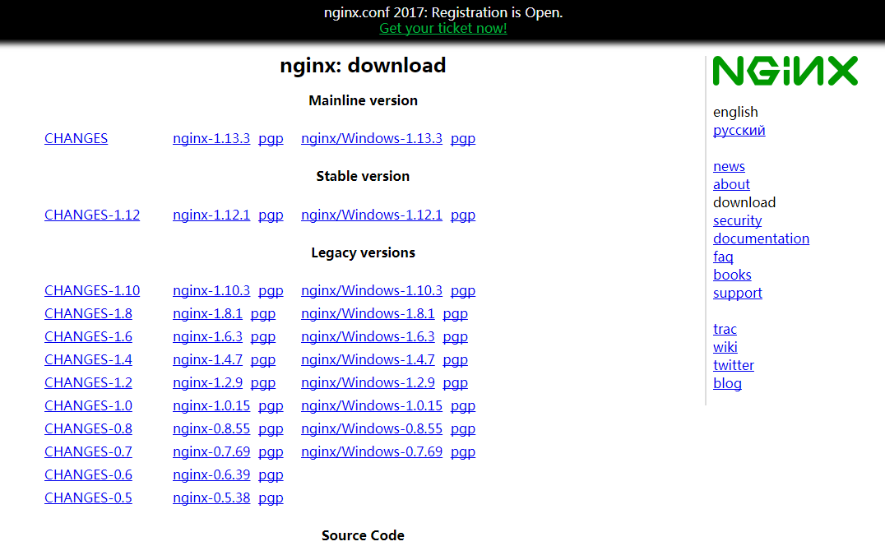Open the blog link
The image size is (885, 560).
pos(727,384)
